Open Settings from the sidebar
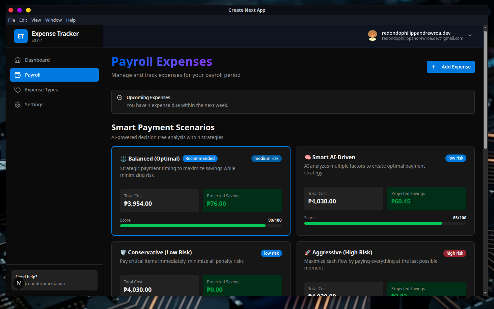 click(54, 105)
